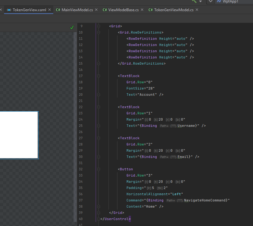Click the XAML file icon on TokenGenView tab
253x226 pixels.
tap(9, 10)
